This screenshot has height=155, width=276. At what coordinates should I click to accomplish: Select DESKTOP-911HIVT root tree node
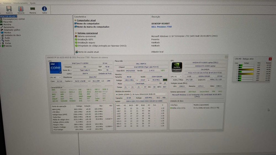click(x=9, y=16)
